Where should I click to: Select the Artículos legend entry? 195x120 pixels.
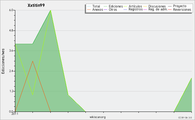[x=135, y=6]
